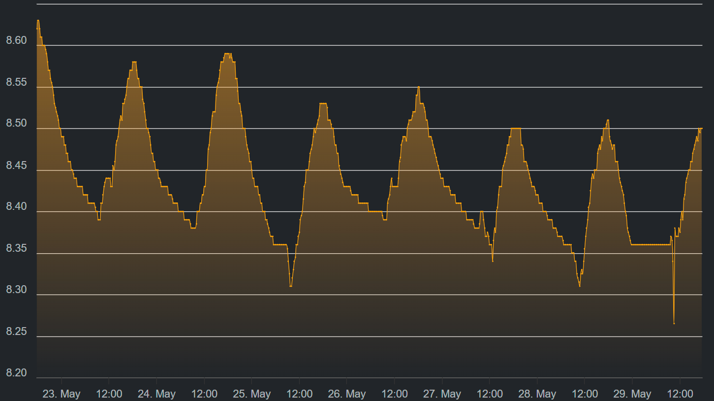The image size is (714, 401).
Task: Click the 23. May x-axis label
Action: (x=62, y=394)
